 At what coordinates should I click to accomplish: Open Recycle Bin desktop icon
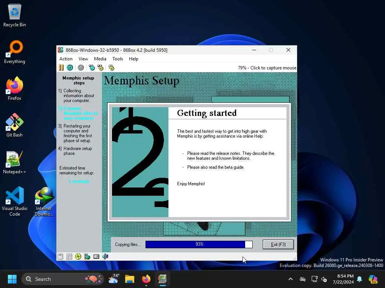[15, 15]
